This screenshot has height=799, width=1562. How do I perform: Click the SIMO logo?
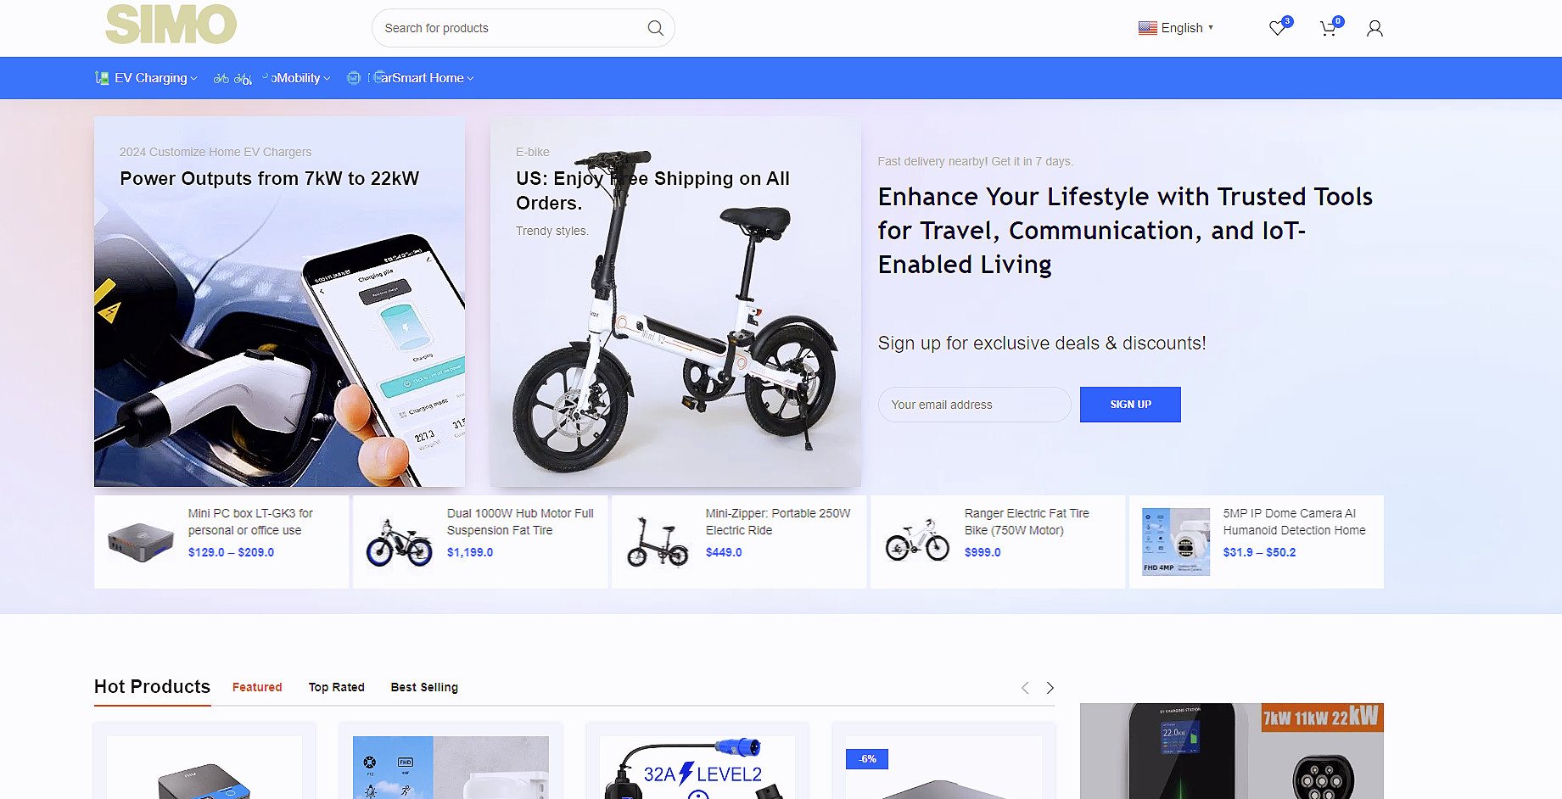(x=171, y=25)
